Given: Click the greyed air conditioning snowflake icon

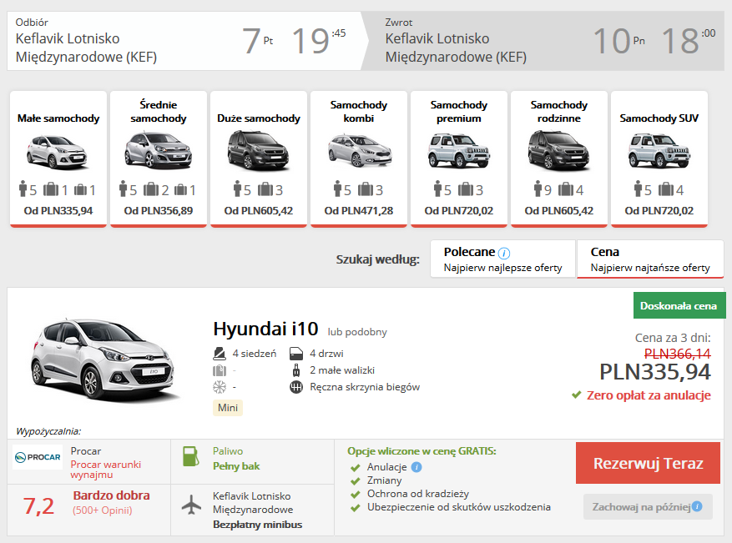Looking at the screenshot, I should pos(220,387).
